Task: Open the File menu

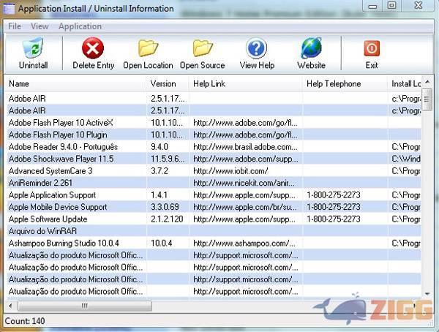Action: pyautogui.click(x=15, y=26)
